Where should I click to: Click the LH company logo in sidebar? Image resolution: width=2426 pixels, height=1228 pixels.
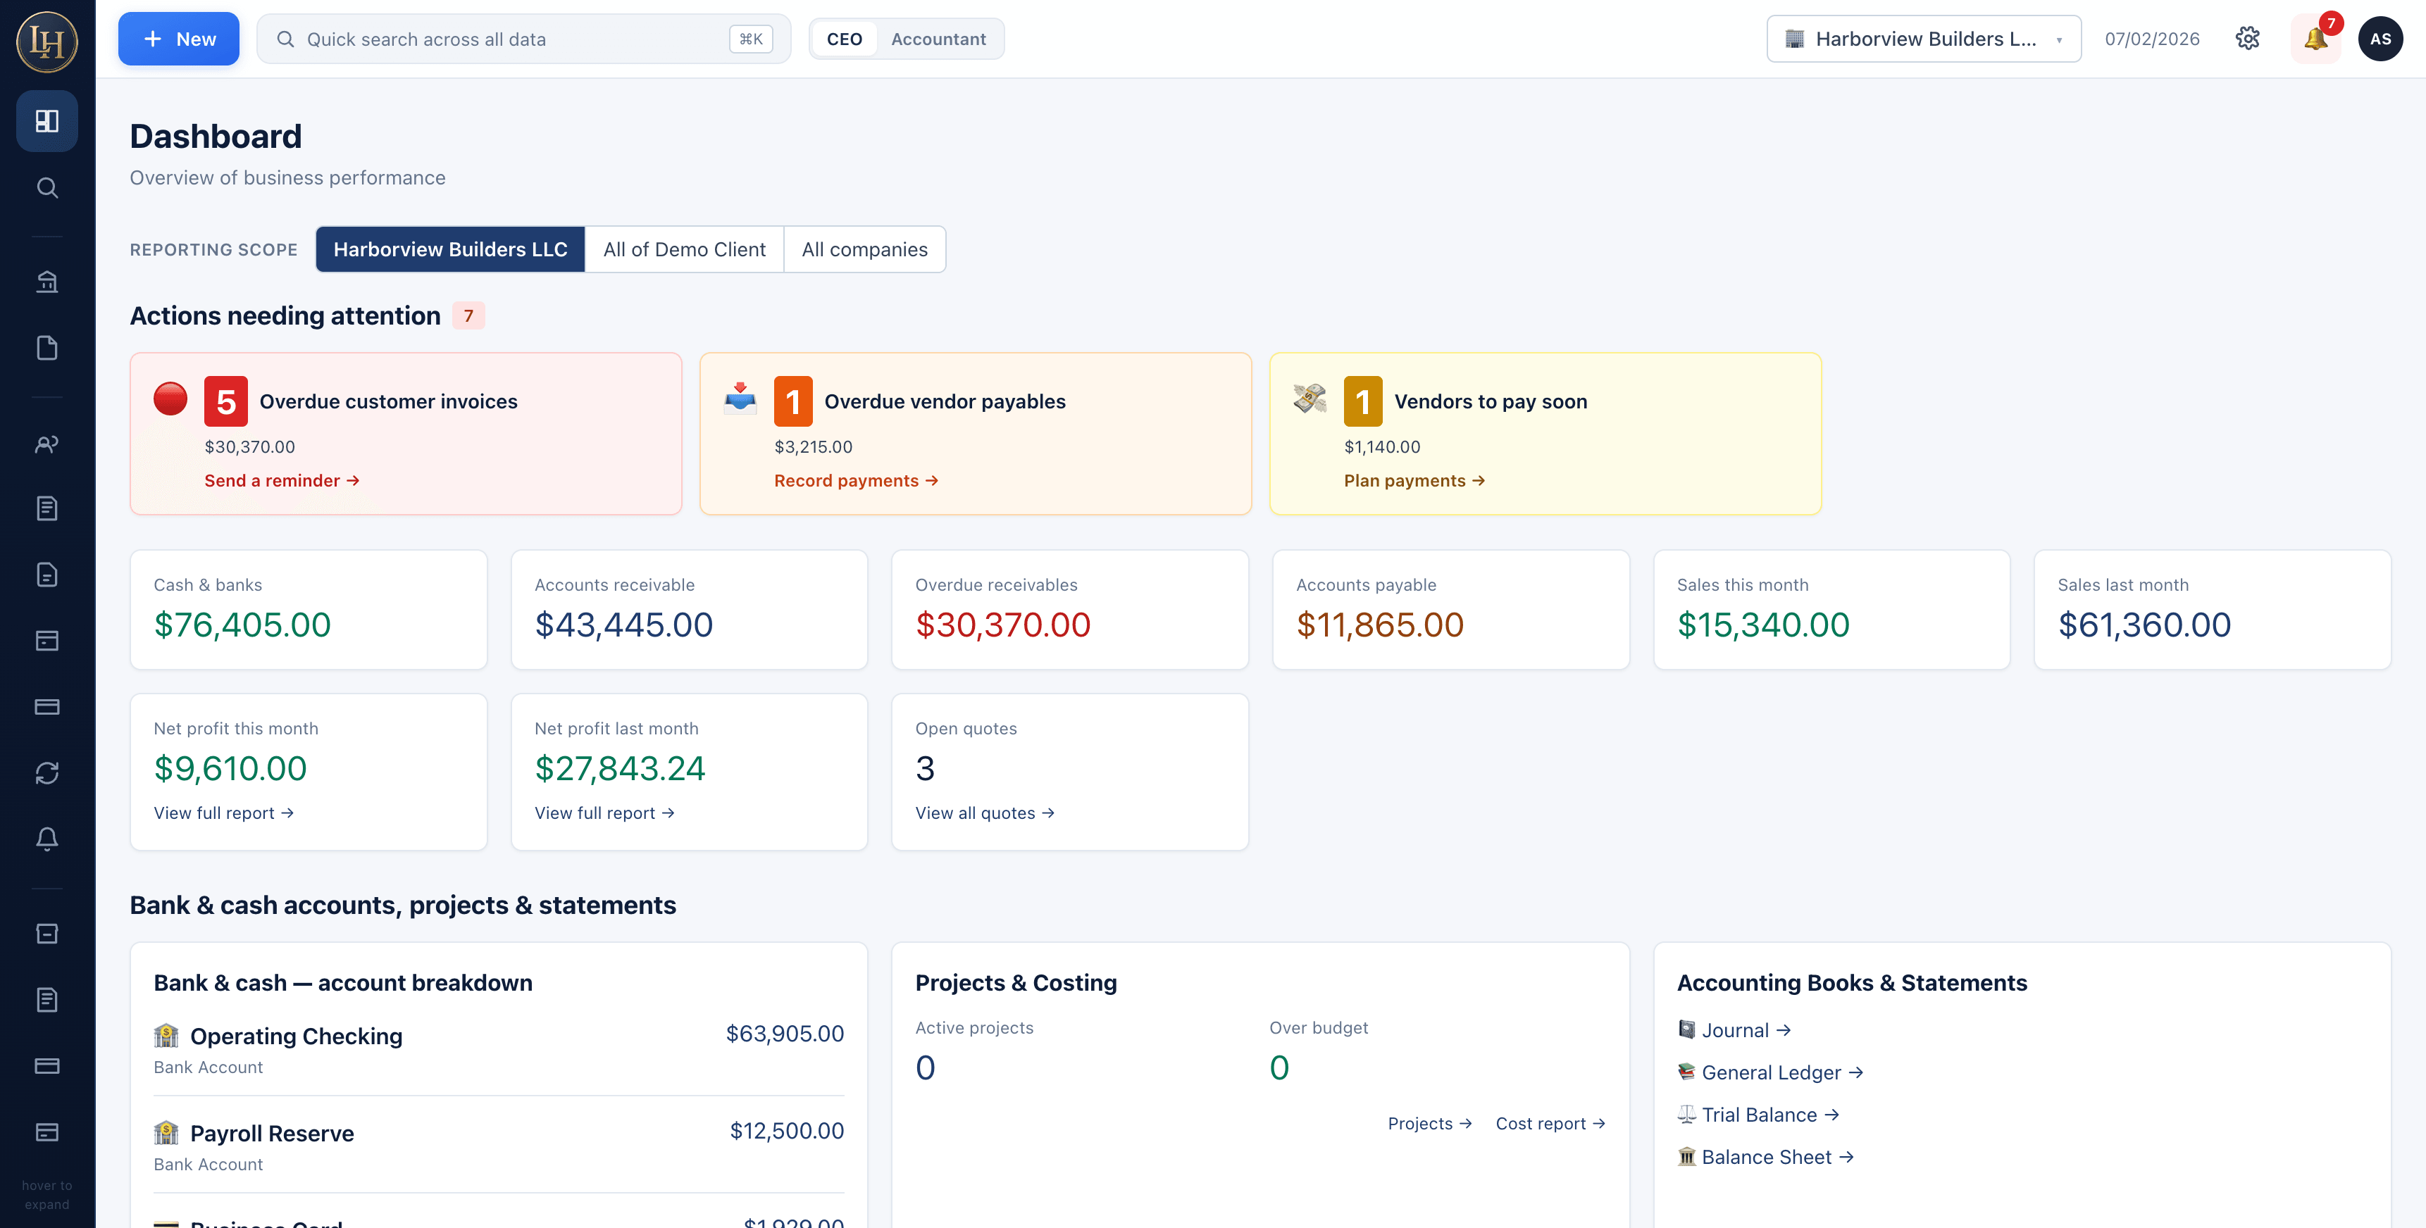click(x=47, y=42)
